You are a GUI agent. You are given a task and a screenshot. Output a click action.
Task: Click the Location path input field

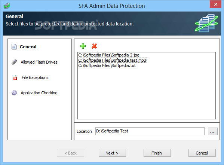coord(150,131)
